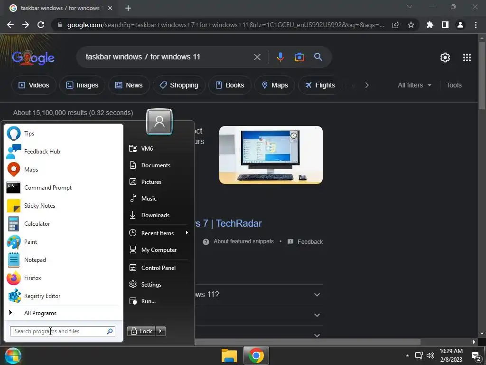
Task: Open the network tray icon
Action: (419, 355)
